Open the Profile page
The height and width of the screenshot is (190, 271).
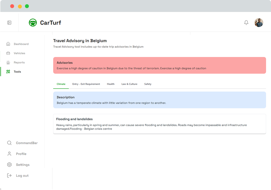[x=21, y=154]
